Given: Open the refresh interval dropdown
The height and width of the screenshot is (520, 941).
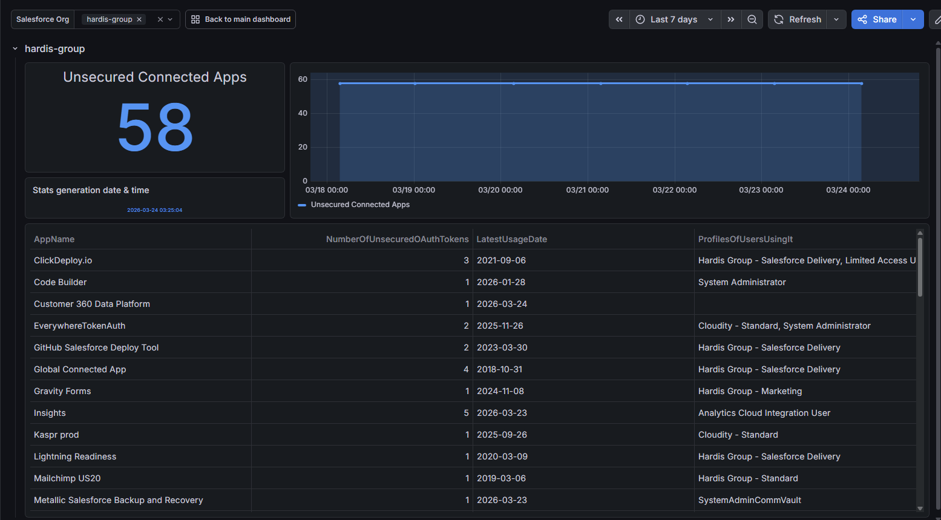Looking at the screenshot, I should pos(836,19).
